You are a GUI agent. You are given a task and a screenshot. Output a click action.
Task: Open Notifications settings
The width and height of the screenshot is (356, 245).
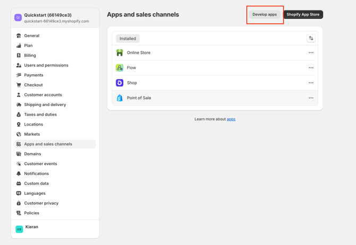point(55,173)
